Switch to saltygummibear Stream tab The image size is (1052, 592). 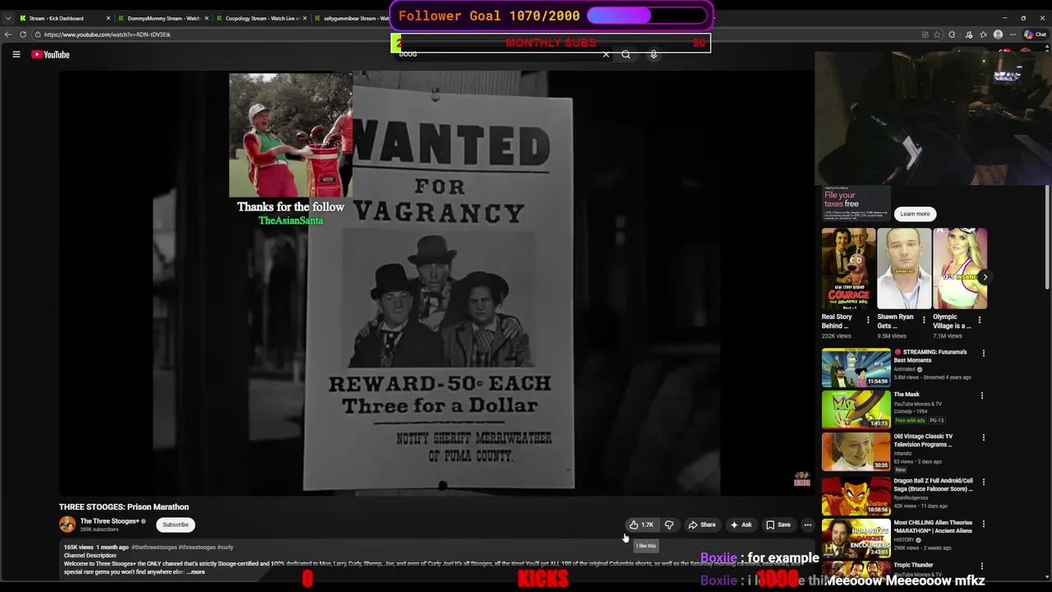(x=352, y=18)
